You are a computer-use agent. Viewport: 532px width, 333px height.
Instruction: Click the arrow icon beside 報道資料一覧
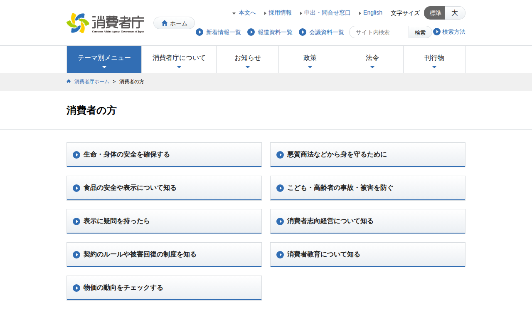click(251, 32)
